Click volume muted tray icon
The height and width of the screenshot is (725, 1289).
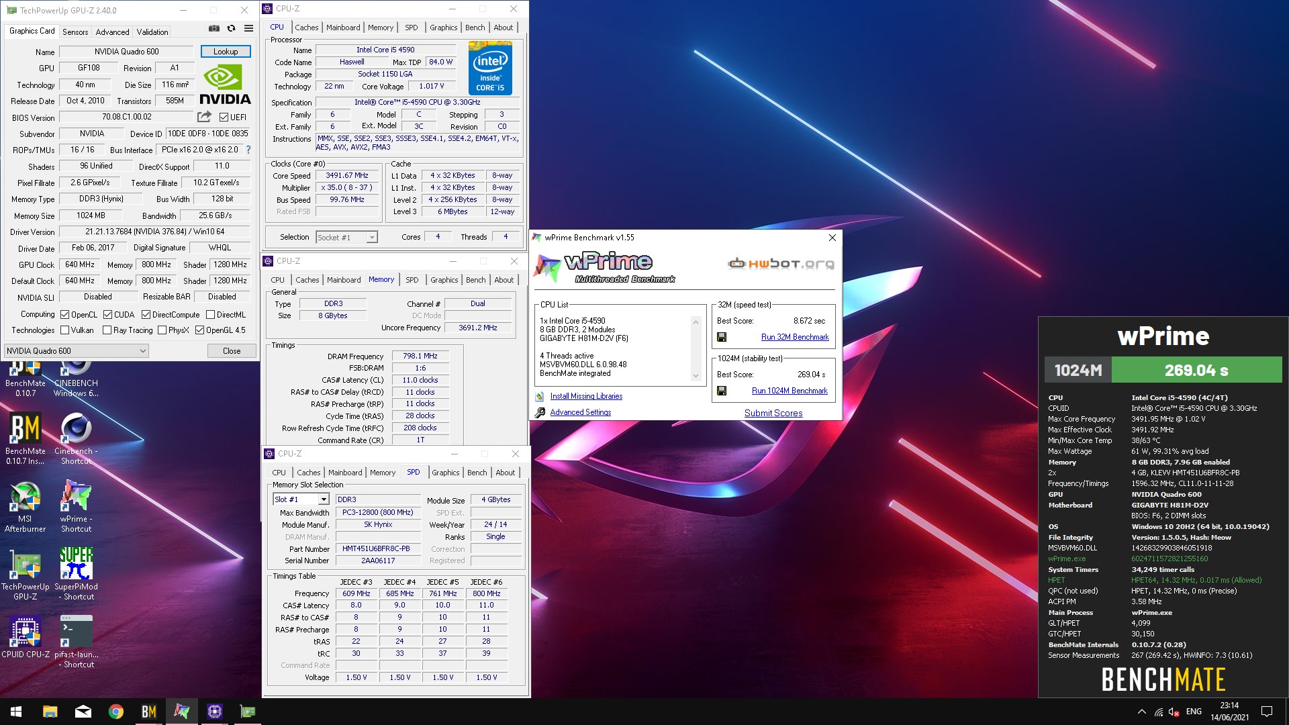click(x=1174, y=712)
